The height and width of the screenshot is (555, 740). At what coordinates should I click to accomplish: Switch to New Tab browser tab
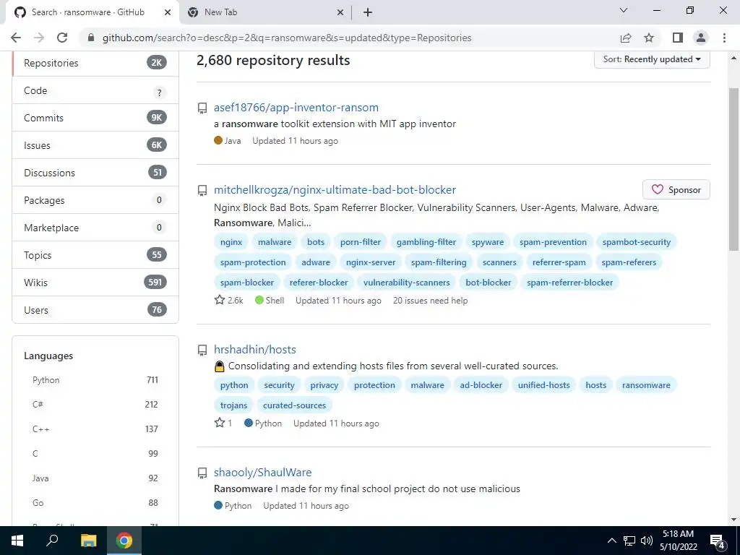[x=265, y=12]
